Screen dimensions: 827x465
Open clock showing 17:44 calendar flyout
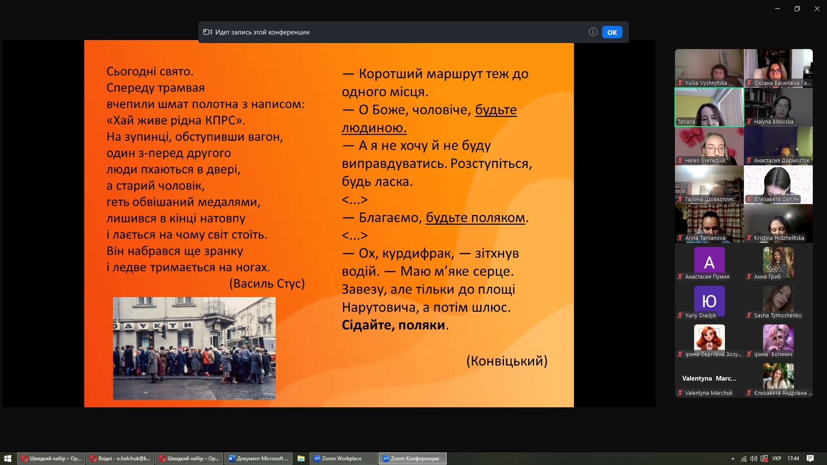[x=793, y=459]
